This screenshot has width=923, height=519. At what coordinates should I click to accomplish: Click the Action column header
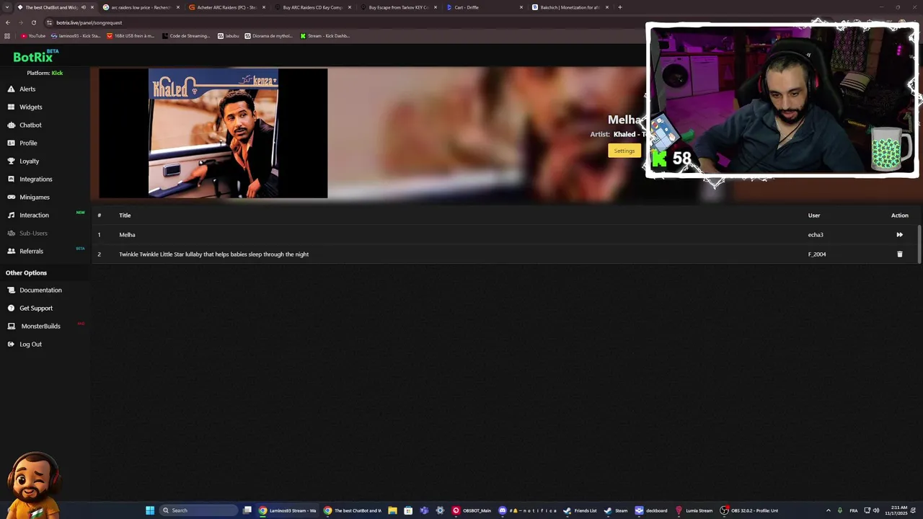899,215
